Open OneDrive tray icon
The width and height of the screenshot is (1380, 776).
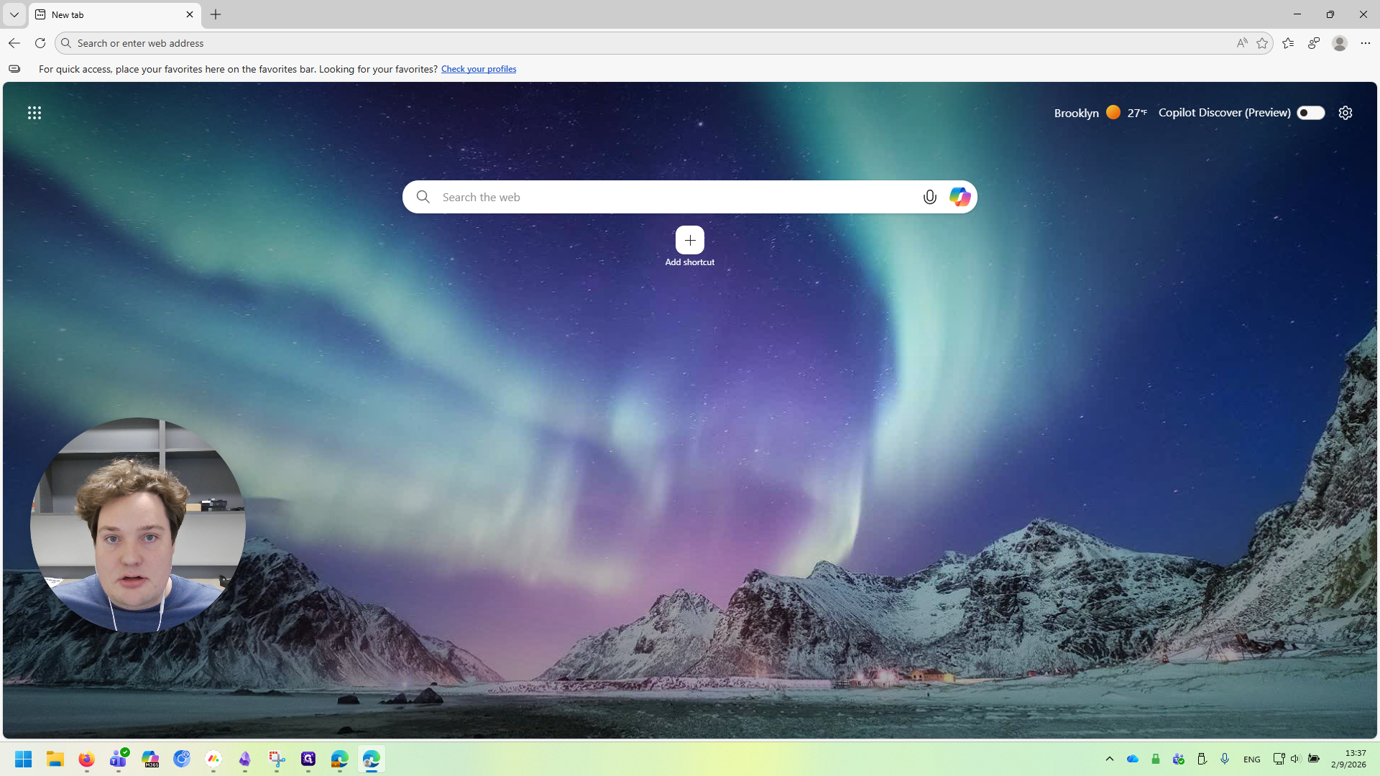(x=1133, y=759)
